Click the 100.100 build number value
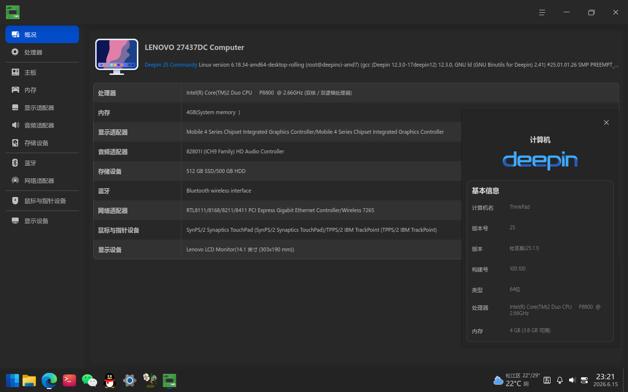628x392 pixels. tap(518, 269)
